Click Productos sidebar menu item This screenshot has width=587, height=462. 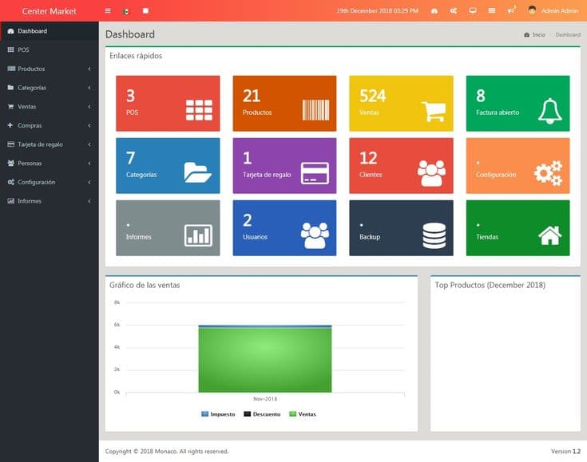[50, 69]
